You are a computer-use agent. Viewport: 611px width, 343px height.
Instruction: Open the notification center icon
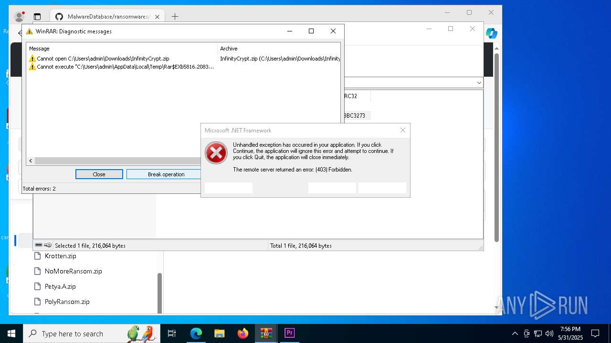coord(595,333)
